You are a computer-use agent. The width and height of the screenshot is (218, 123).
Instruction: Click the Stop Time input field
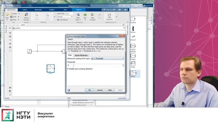69,14
